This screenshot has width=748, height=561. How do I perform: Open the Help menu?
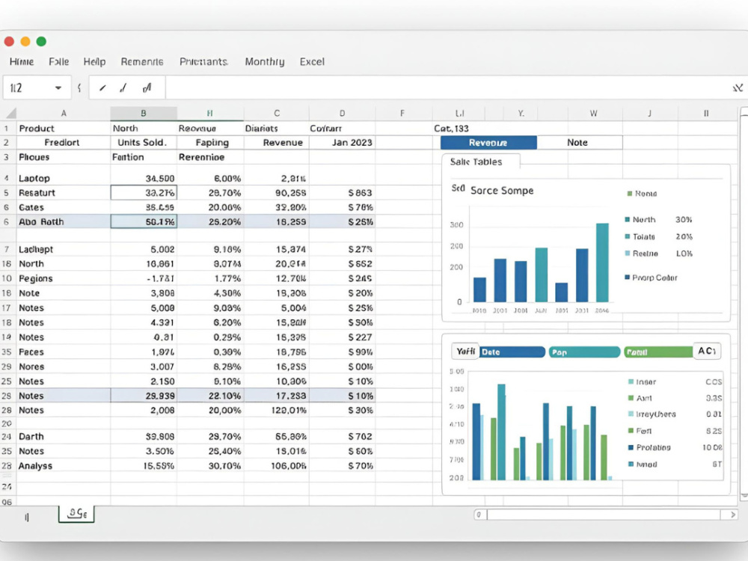click(94, 61)
